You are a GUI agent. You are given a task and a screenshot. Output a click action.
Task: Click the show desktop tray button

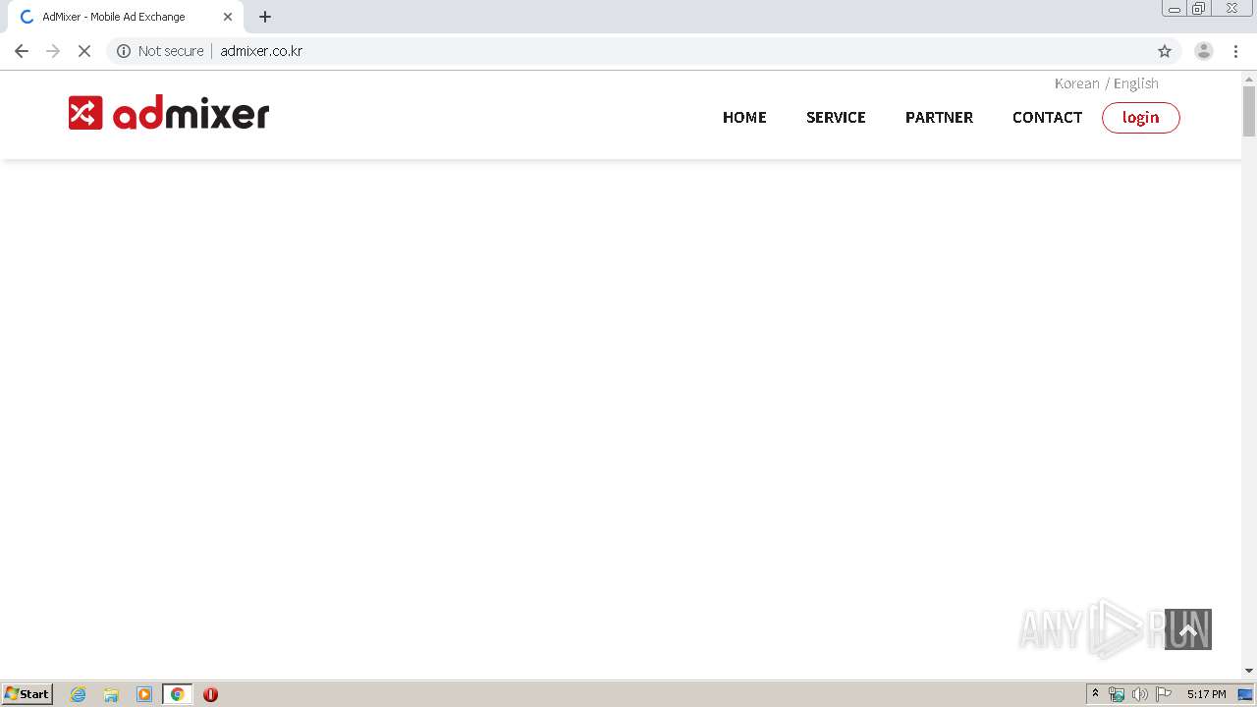coord(1246,694)
